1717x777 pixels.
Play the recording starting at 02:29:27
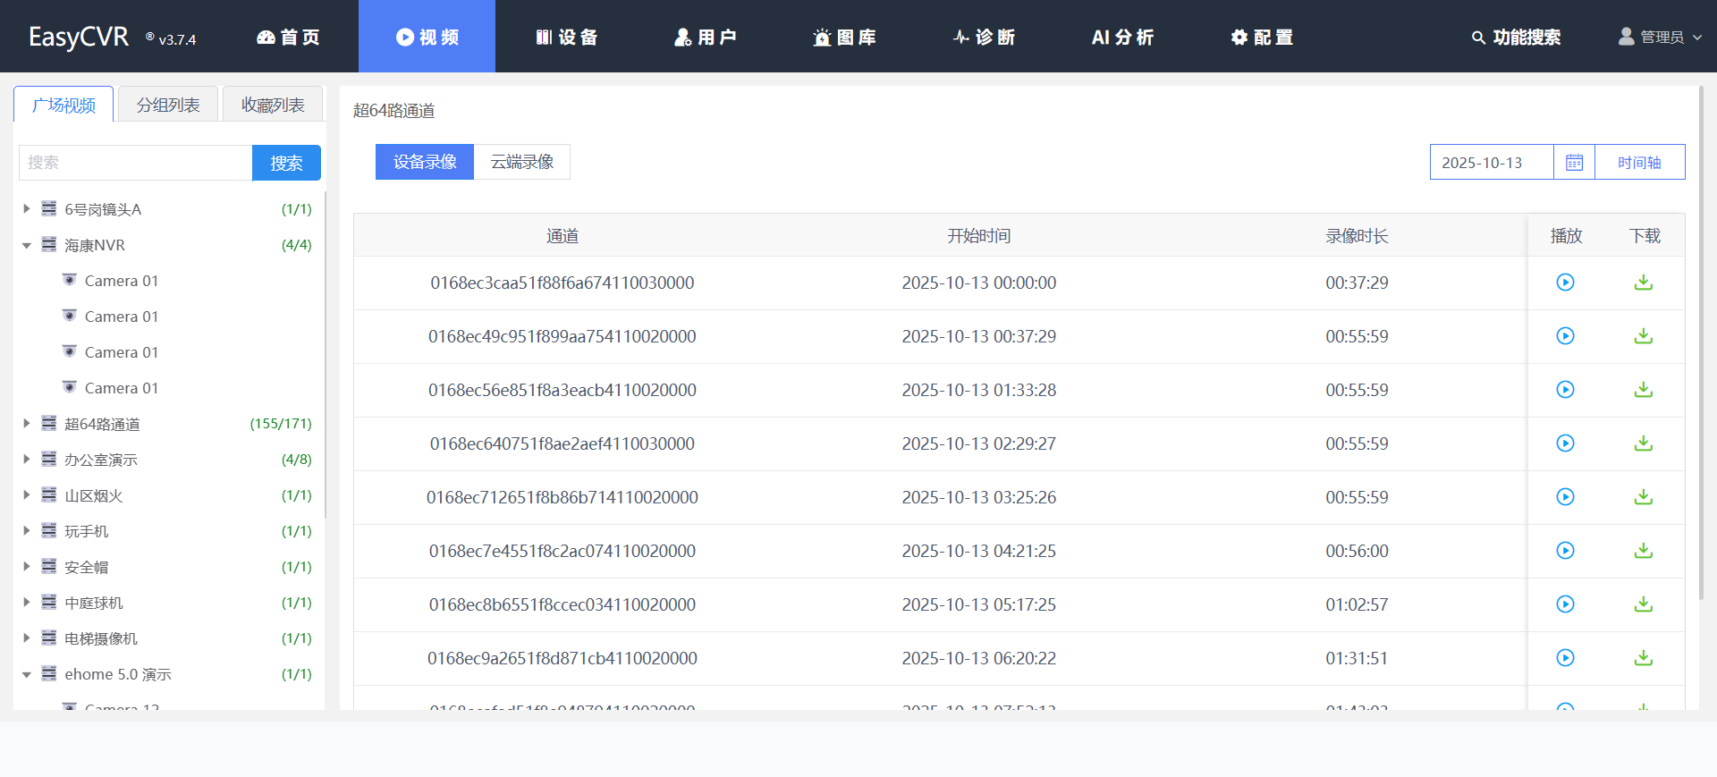(1565, 443)
